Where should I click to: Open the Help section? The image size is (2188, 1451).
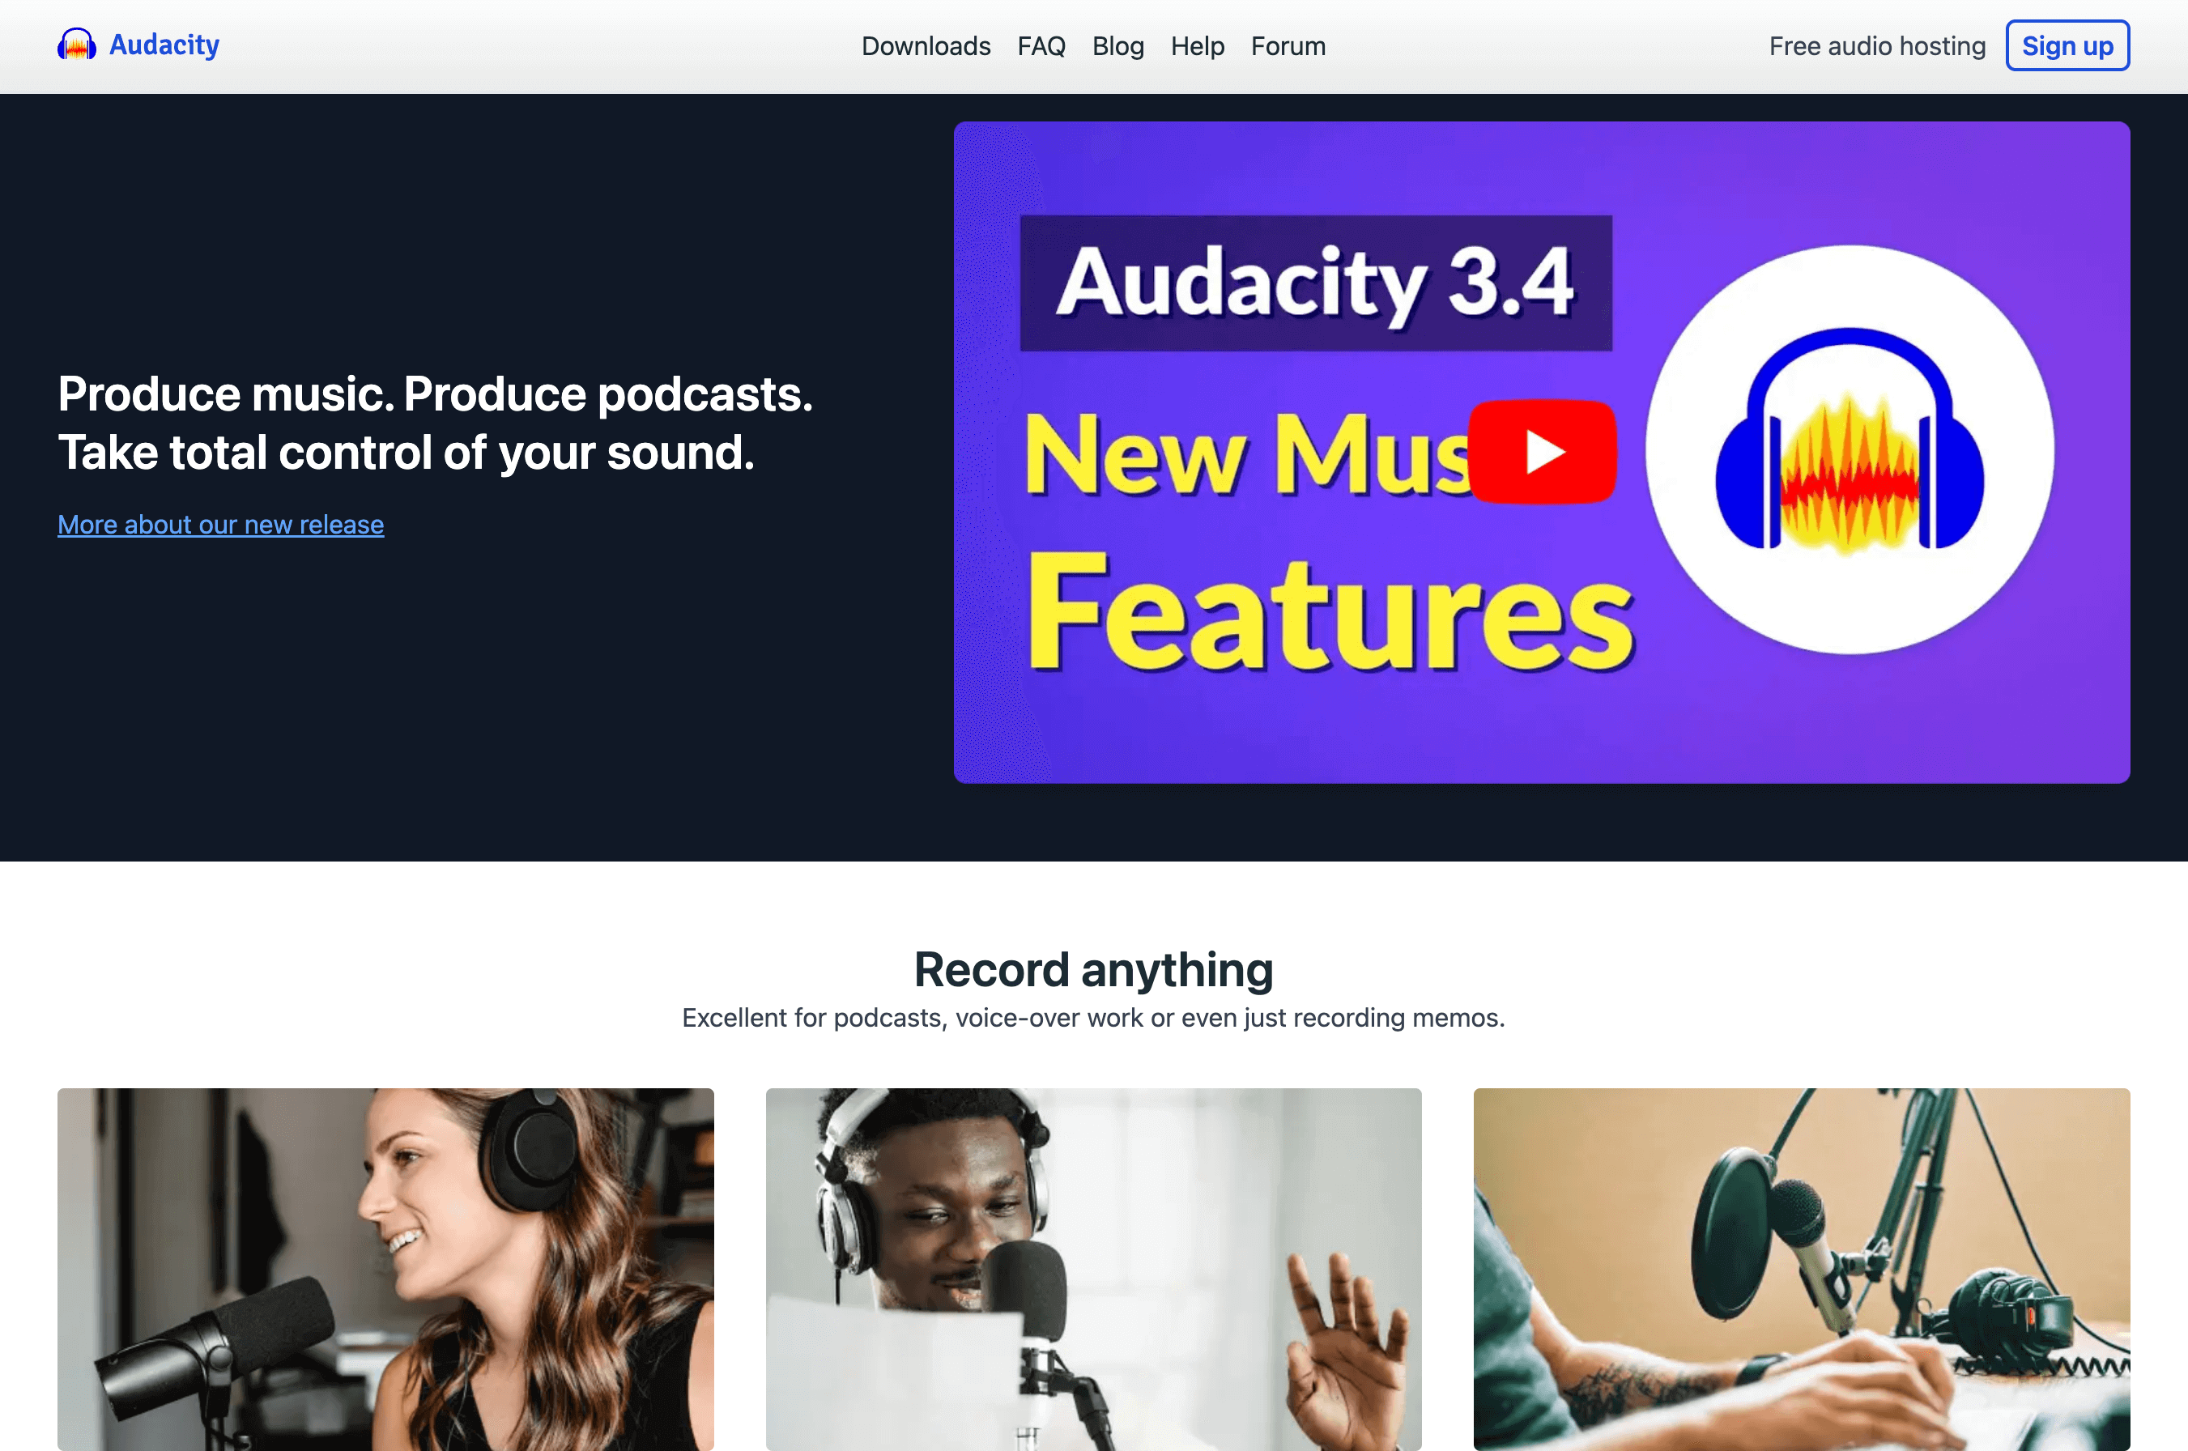click(1197, 46)
